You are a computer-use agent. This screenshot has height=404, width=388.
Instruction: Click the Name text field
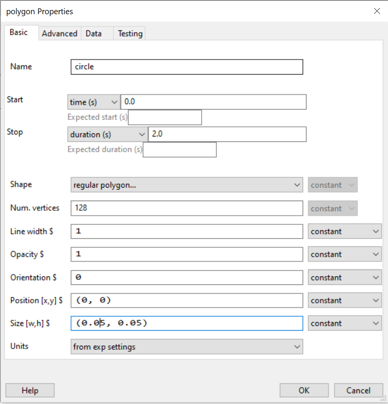point(187,67)
